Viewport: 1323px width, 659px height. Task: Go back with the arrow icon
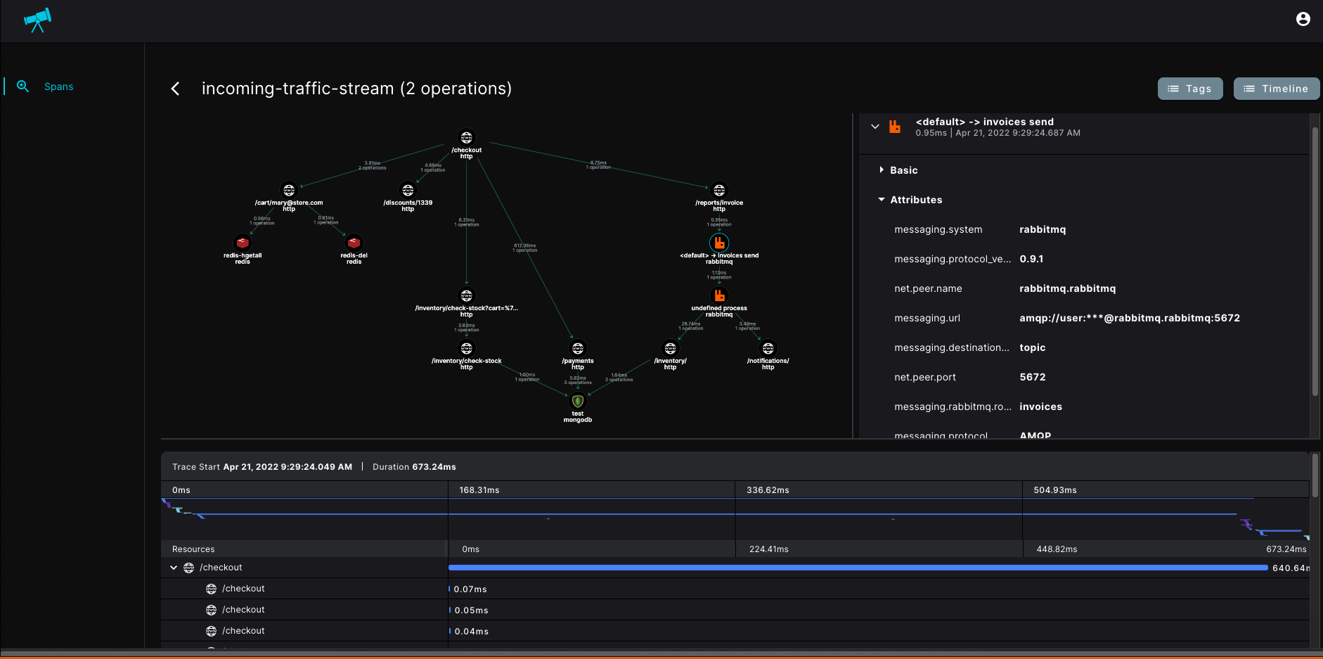click(x=175, y=89)
